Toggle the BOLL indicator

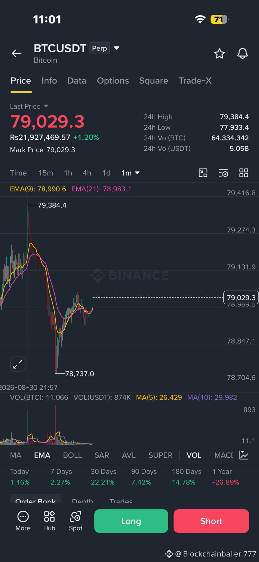72,455
